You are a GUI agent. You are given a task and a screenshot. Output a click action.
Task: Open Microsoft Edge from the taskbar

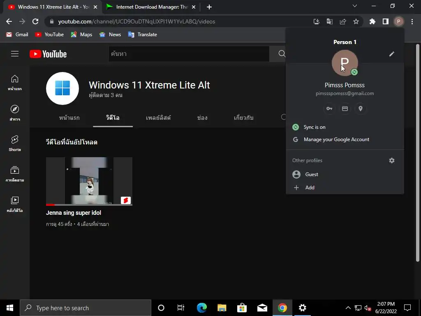tap(201, 308)
